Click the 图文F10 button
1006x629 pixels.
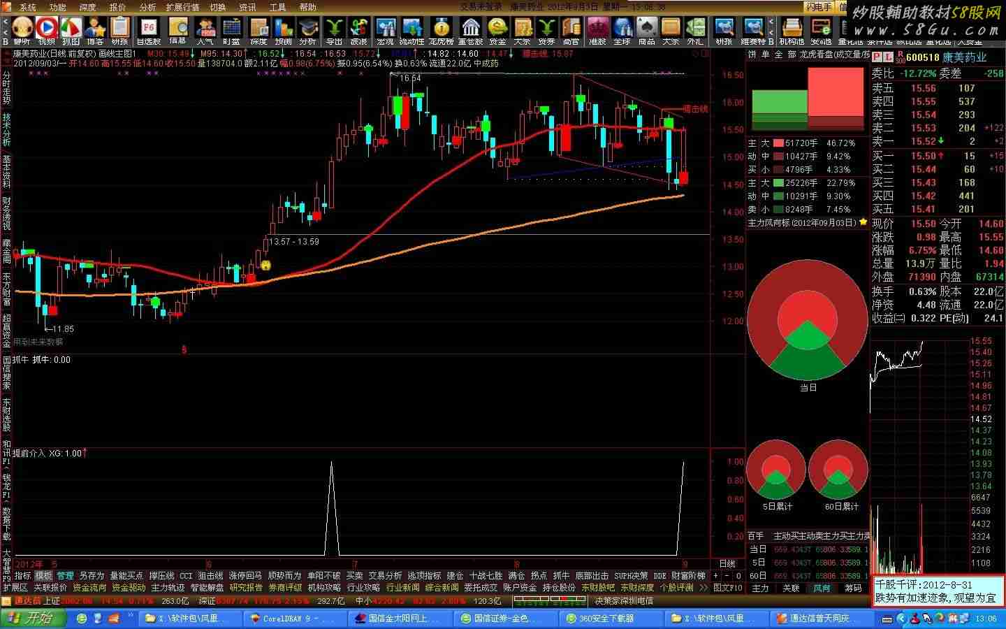pyautogui.click(x=728, y=588)
